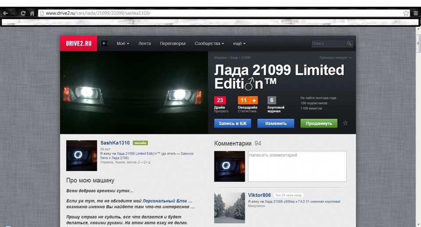Click the Изменить button
The width and height of the screenshot is (421, 227).
point(276,123)
